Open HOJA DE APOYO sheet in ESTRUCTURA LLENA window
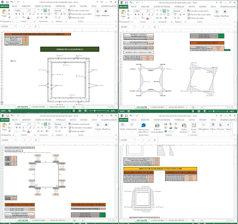 176,220
